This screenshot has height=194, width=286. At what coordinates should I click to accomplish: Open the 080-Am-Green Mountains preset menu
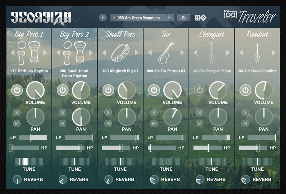click(x=142, y=18)
